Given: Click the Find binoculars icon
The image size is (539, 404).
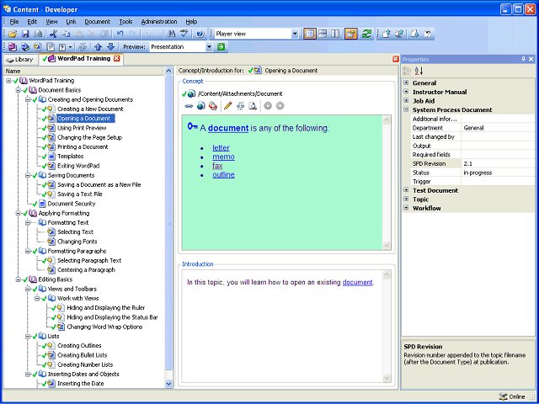Looking at the screenshot, I should [171, 34].
